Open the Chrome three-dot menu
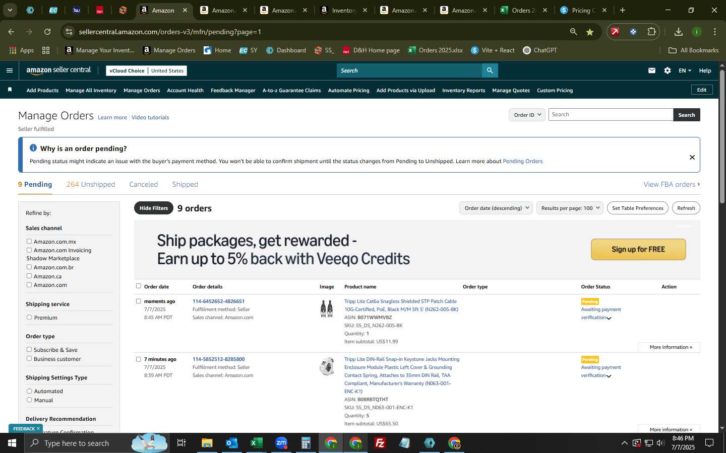Viewport: 726px width, 453px height. pos(715,32)
